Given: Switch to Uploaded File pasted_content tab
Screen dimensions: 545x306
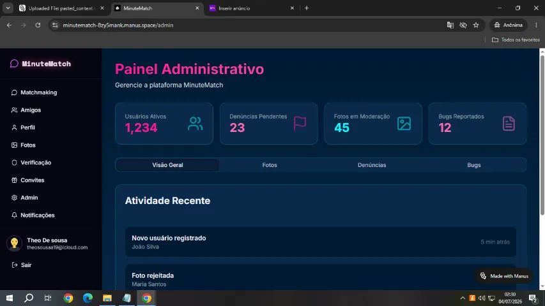Looking at the screenshot, I should click(61, 8).
